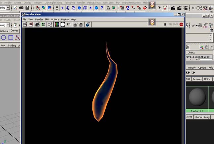Click the surfaces selection mask icon

tap(79, 8)
